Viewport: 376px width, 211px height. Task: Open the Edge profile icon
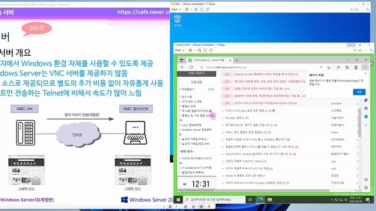[x=356, y=67]
